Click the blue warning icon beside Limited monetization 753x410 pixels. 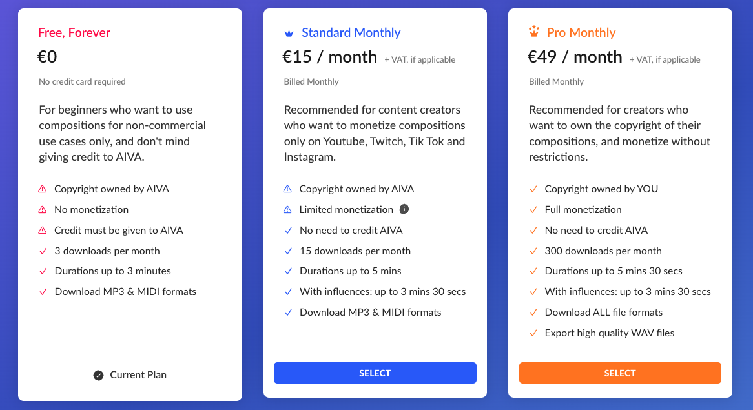coord(288,210)
